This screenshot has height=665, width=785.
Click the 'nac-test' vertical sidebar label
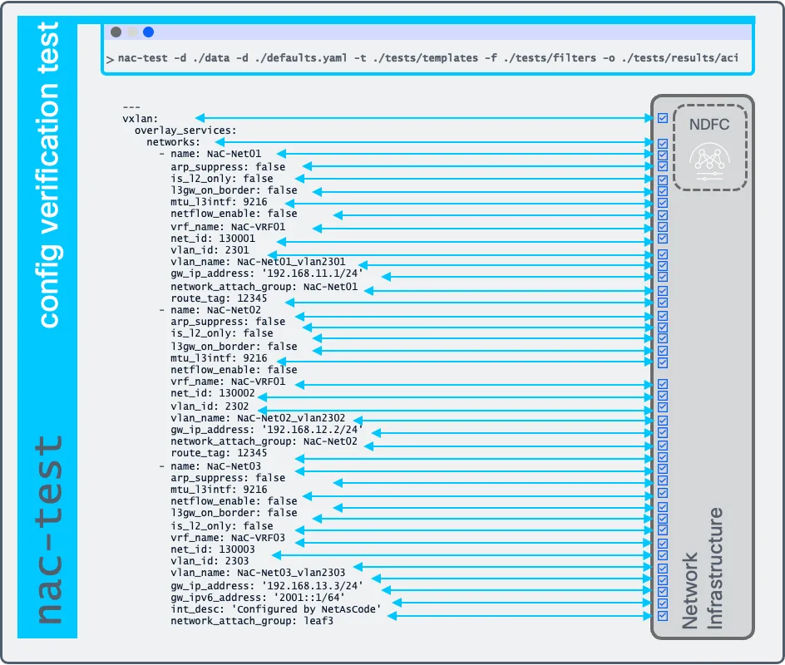click(49, 528)
